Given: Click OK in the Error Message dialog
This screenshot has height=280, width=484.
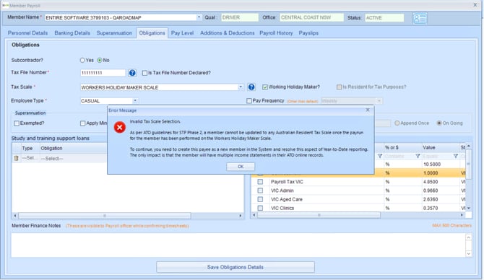Looking at the screenshot, I should 241,167.
